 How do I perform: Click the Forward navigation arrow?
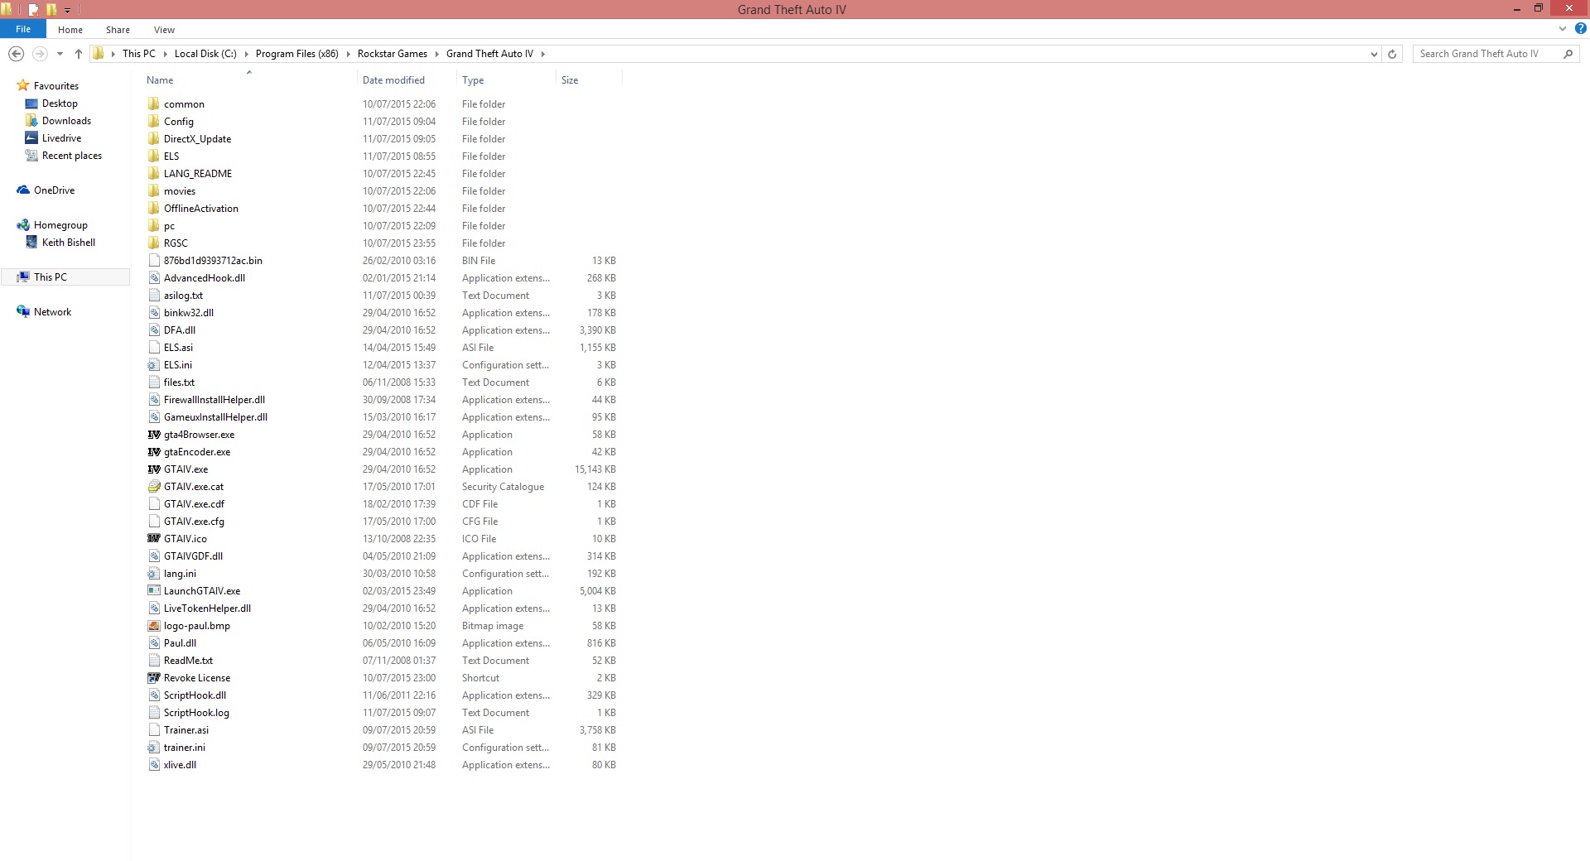[x=39, y=54]
